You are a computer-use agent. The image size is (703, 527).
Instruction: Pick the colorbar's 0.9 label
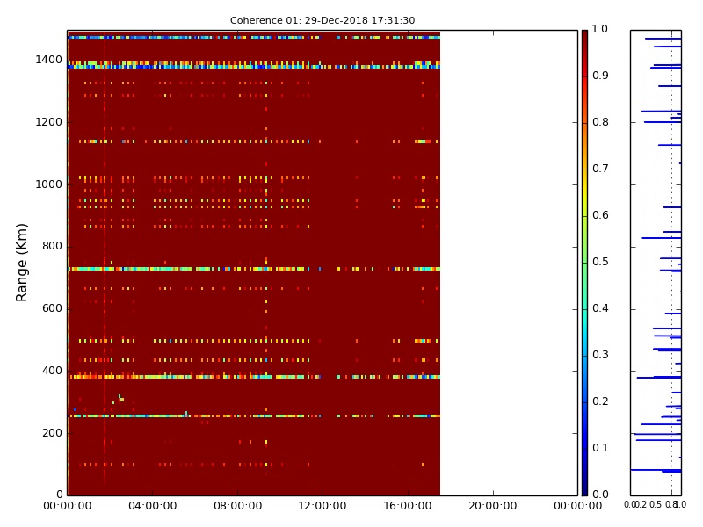pyautogui.click(x=600, y=76)
